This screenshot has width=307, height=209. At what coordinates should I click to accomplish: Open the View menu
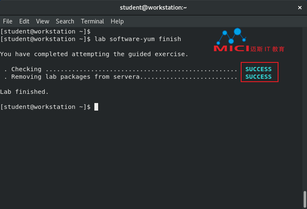(42, 21)
